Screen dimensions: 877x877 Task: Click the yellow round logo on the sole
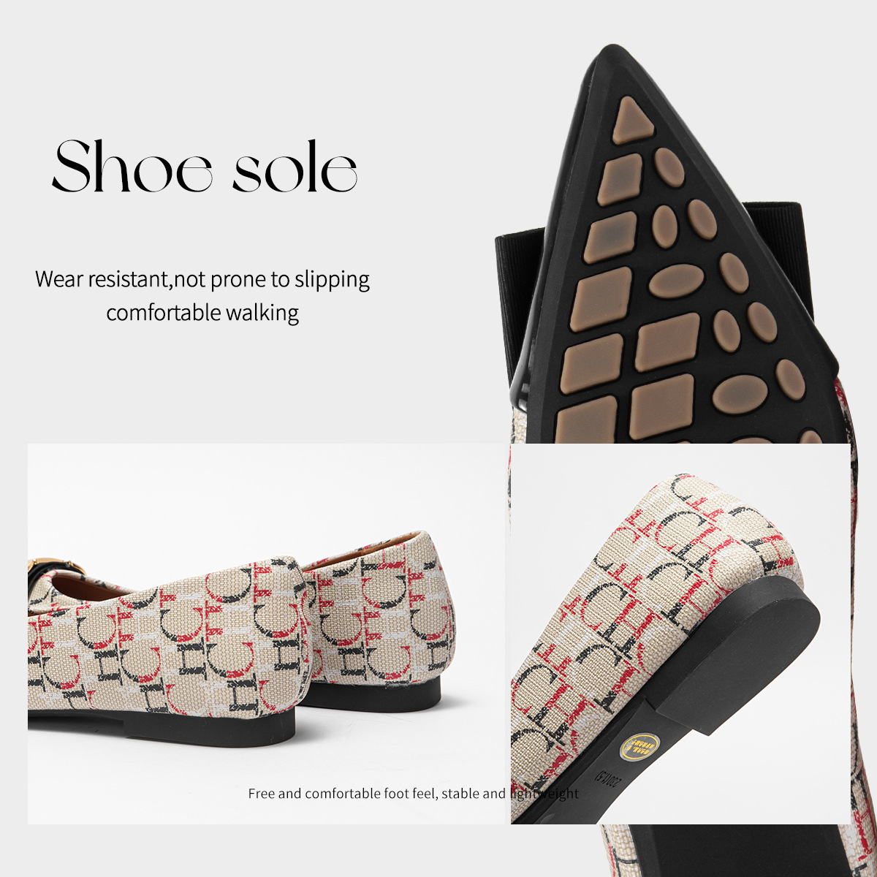click(642, 746)
